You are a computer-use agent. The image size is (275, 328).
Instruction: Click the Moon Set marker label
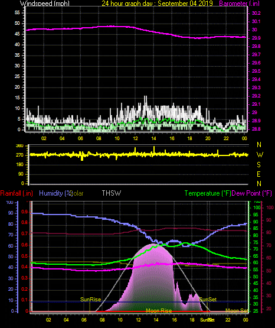coord(237,311)
